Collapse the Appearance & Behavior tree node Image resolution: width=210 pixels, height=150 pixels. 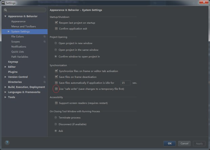pos(5,16)
